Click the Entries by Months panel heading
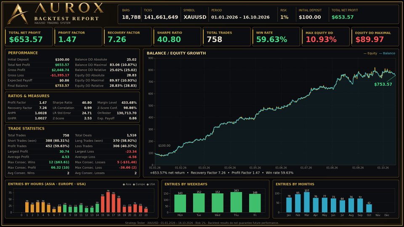This screenshot has height=227, width=404. [x=295, y=184]
